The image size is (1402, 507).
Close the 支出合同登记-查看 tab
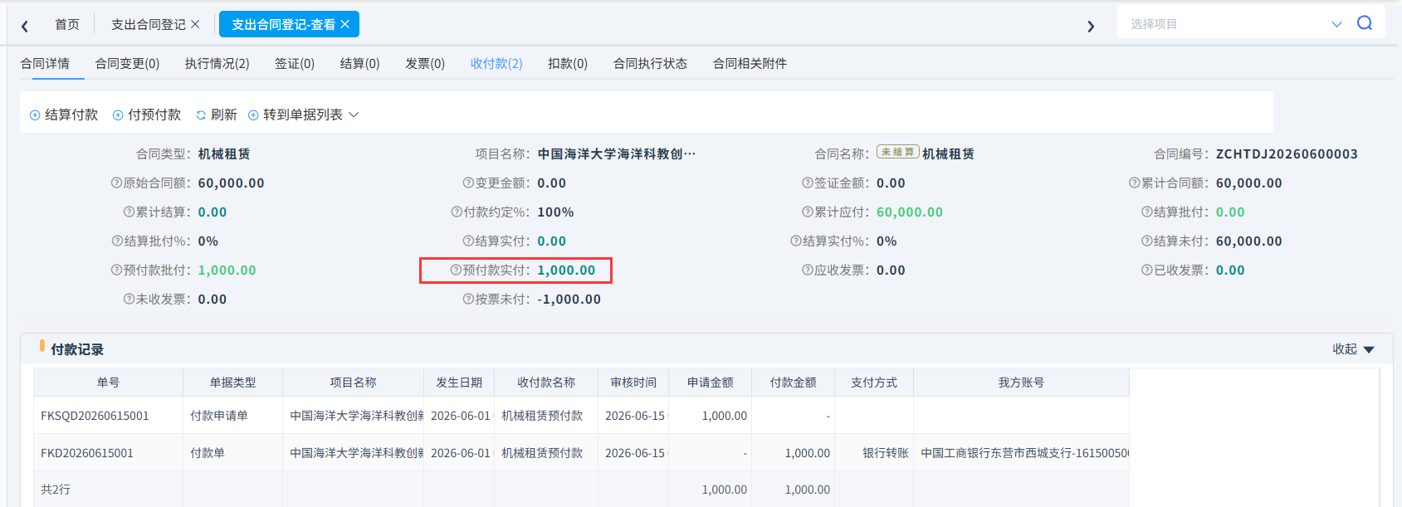click(x=345, y=25)
